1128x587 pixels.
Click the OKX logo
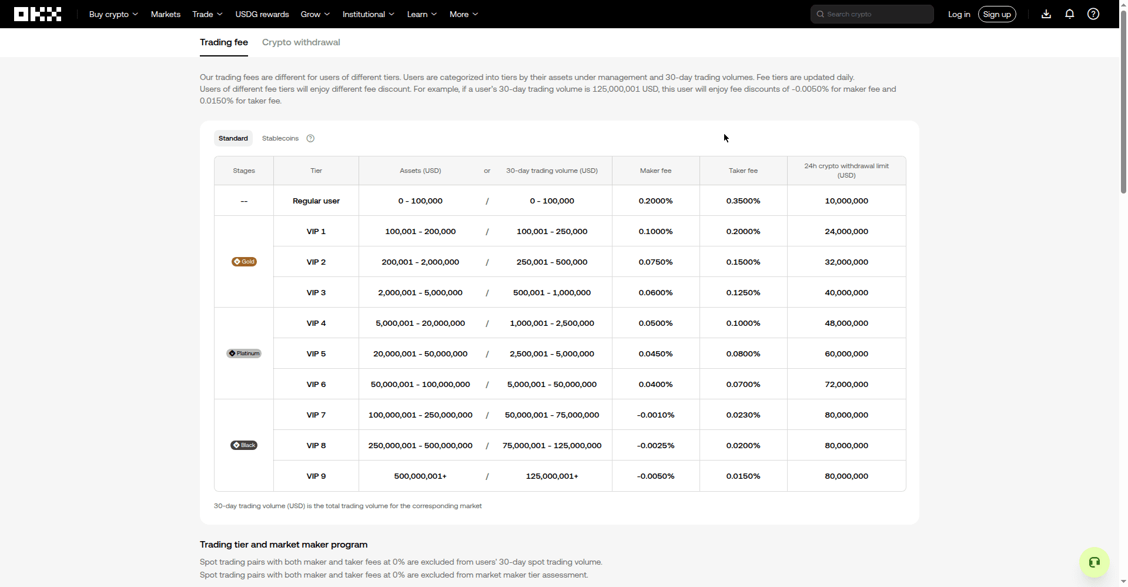click(38, 14)
